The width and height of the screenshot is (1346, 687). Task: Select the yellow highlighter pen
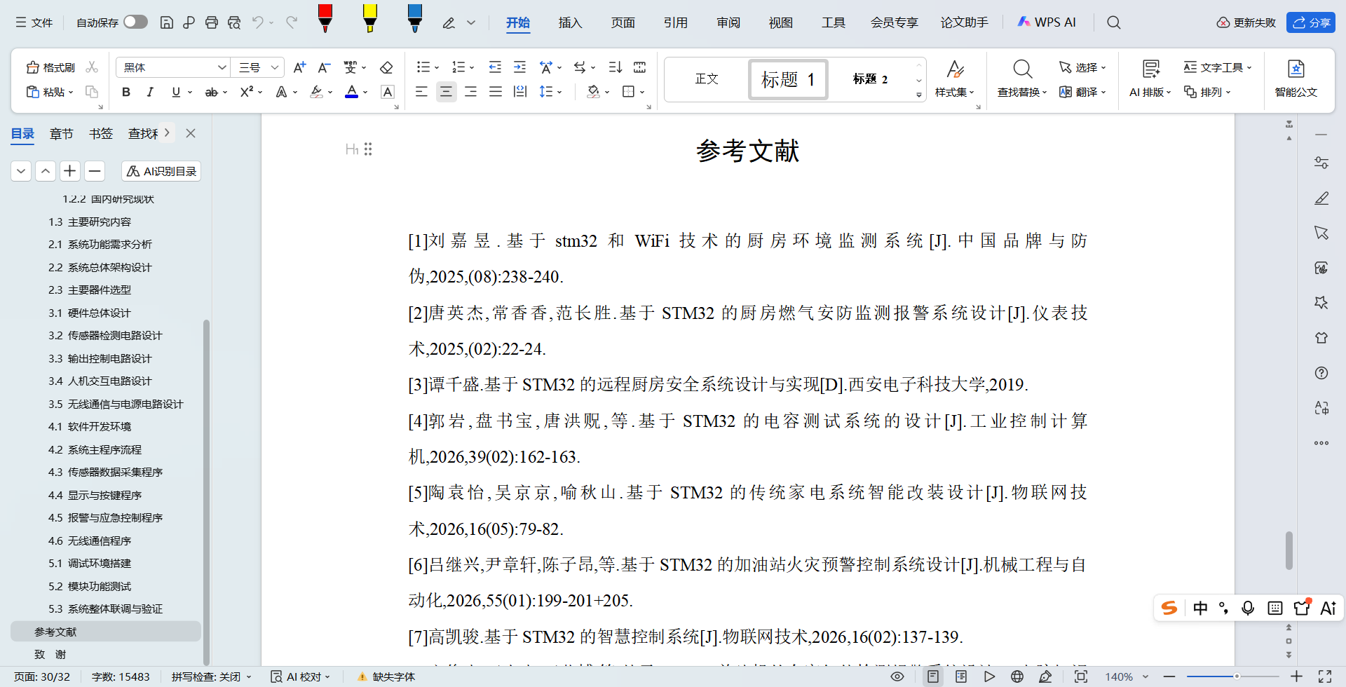pyautogui.click(x=369, y=19)
